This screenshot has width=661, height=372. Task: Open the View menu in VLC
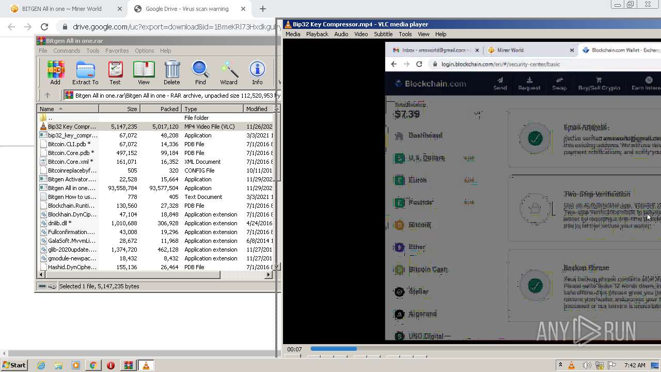point(423,34)
